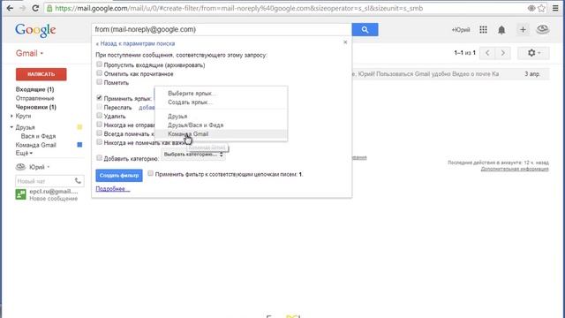This screenshot has width=565, height=318.
Task: Click 'Назад к параметрам поиска' link
Action: [x=135, y=43]
